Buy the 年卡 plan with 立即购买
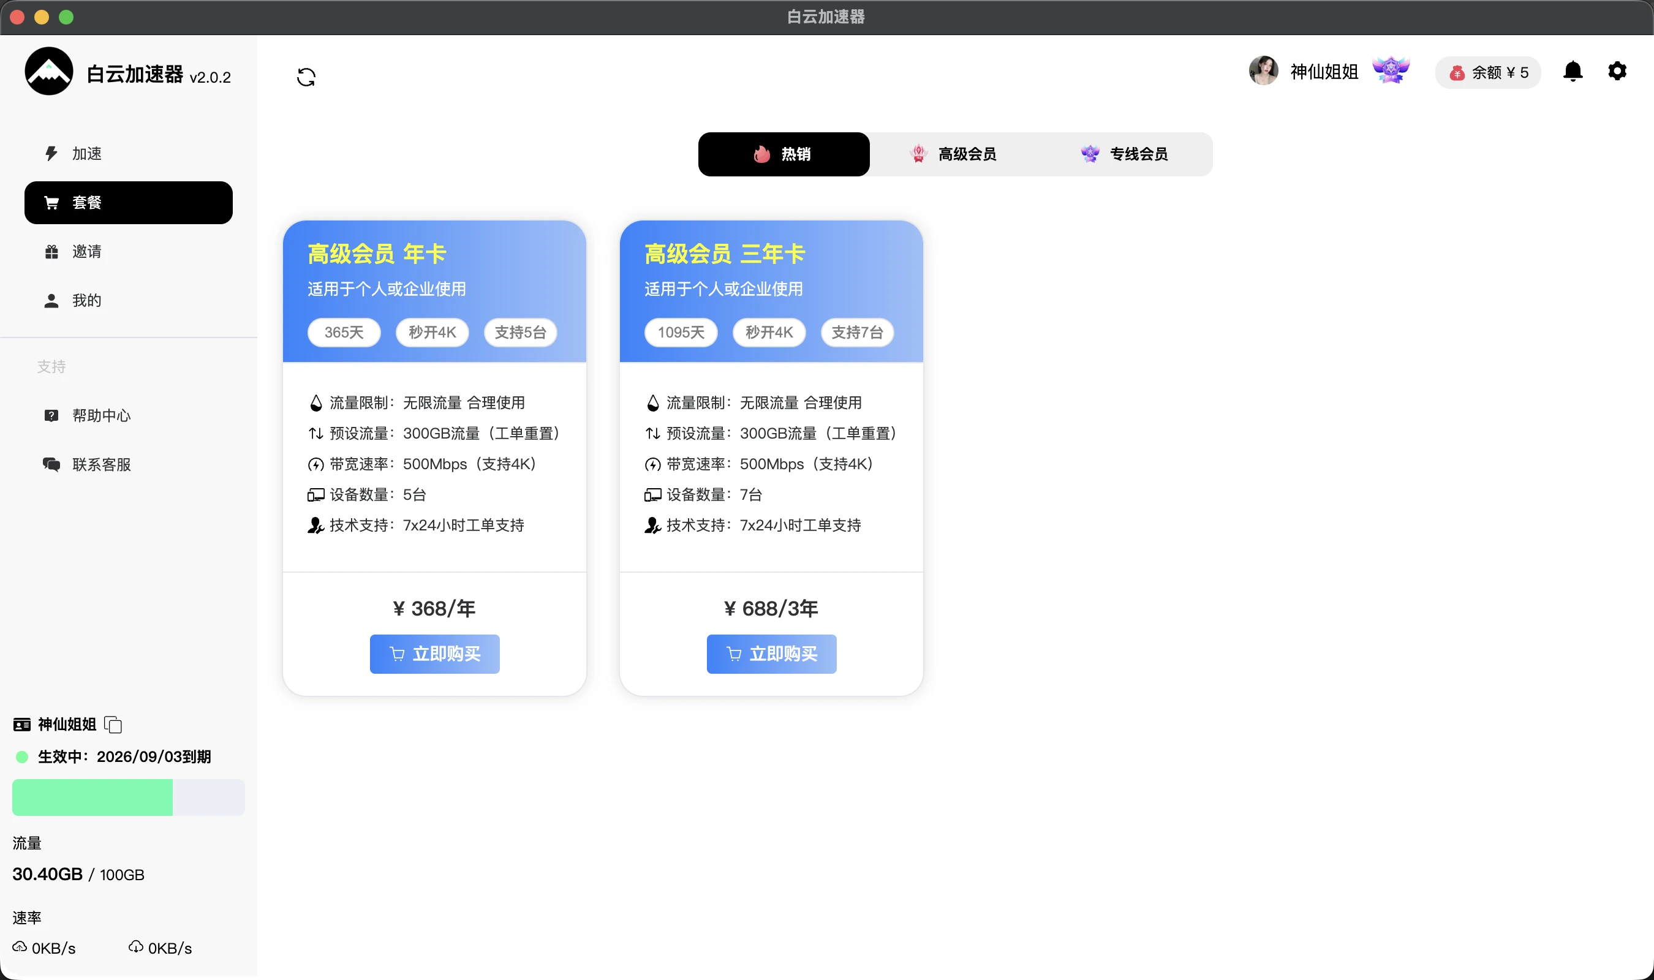 coord(434,654)
